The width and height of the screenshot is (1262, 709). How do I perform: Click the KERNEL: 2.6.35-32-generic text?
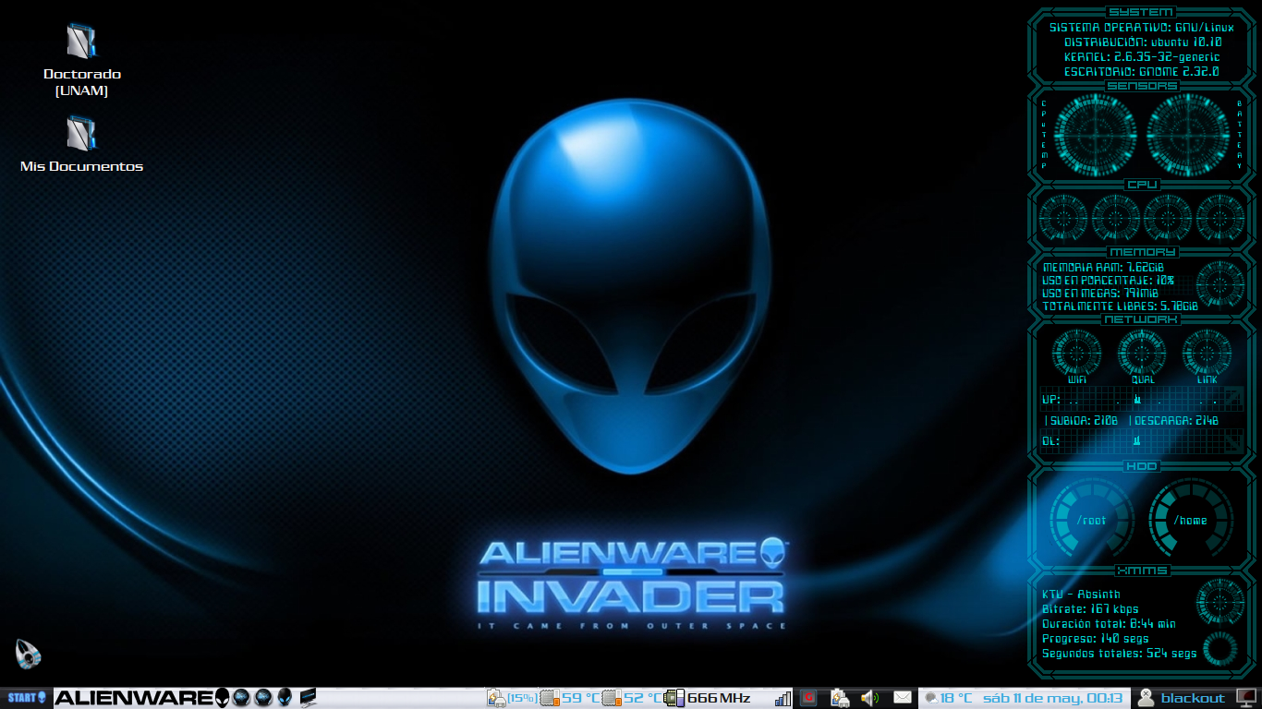tap(1142, 56)
